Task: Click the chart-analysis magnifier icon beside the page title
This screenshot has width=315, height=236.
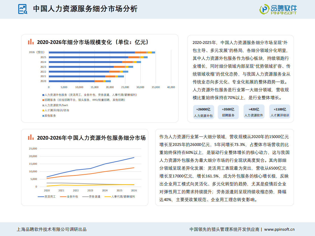Action: [23, 9]
